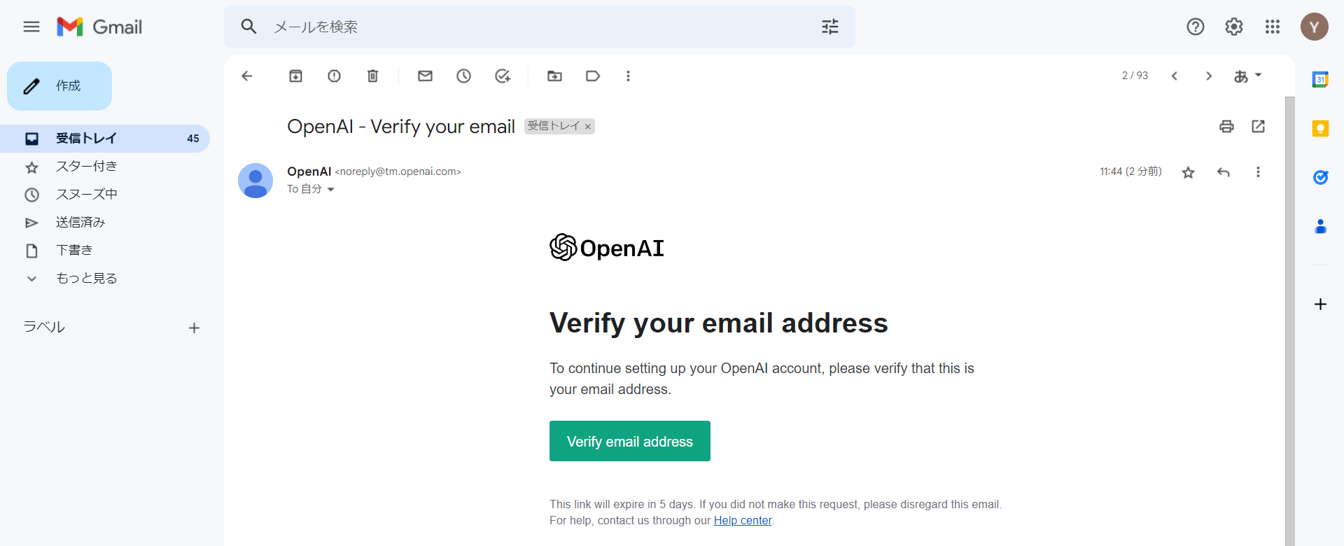Archive this OpenAI email

(295, 76)
